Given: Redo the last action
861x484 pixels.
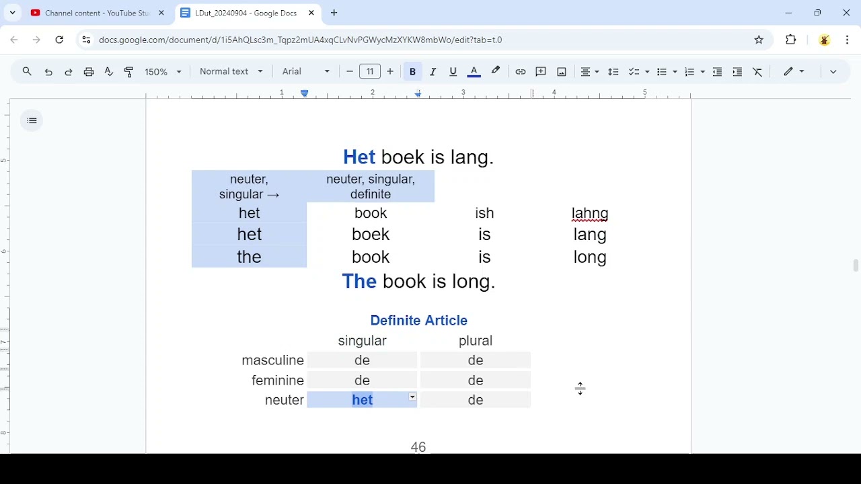Looking at the screenshot, I should point(69,71).
